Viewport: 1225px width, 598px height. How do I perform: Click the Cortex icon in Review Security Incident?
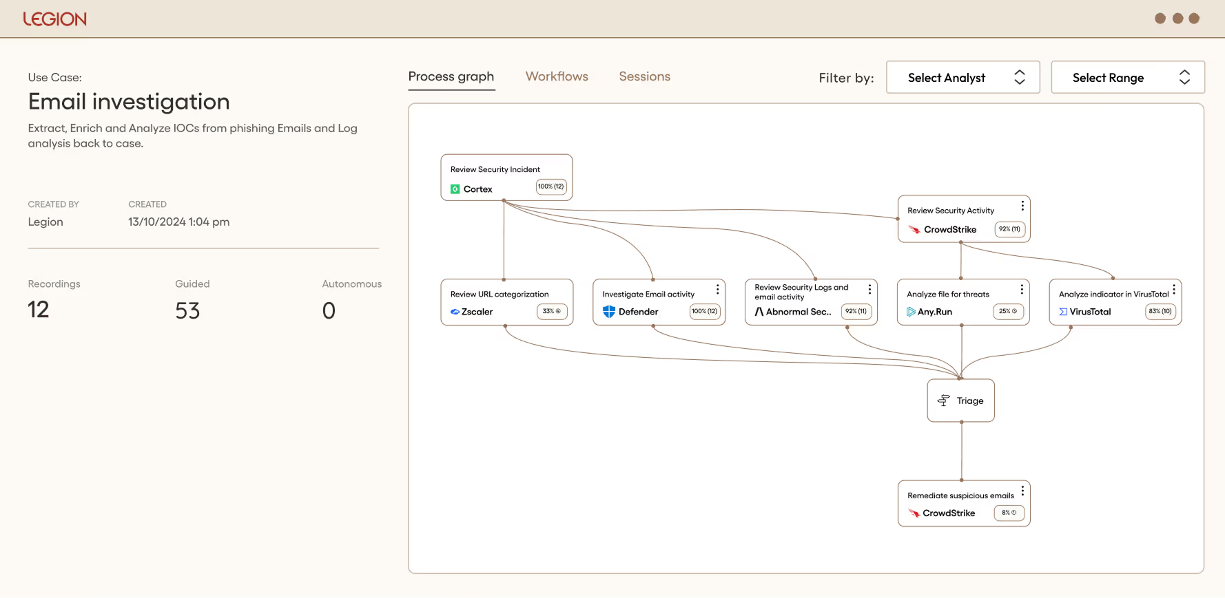coord(455,189)
